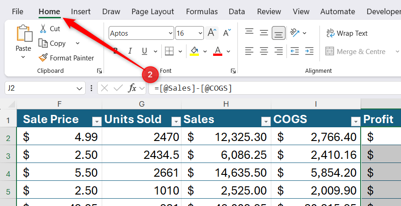The image size is (401, 206).
Task: Open the Paste options dropdown arrow
Action: (x=23, y=57)
